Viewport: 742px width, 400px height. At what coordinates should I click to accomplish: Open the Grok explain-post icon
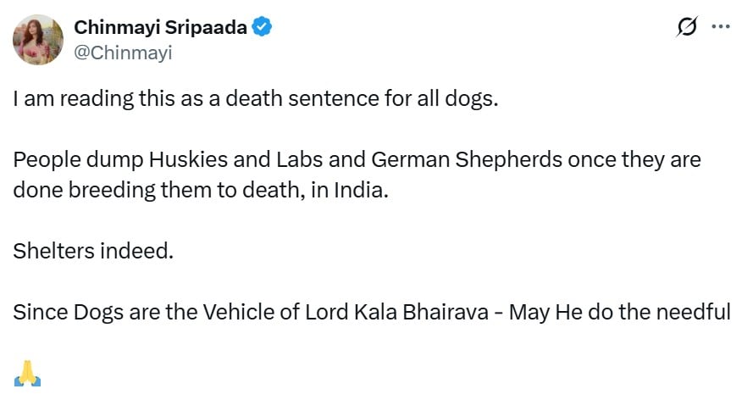point(687,27)
